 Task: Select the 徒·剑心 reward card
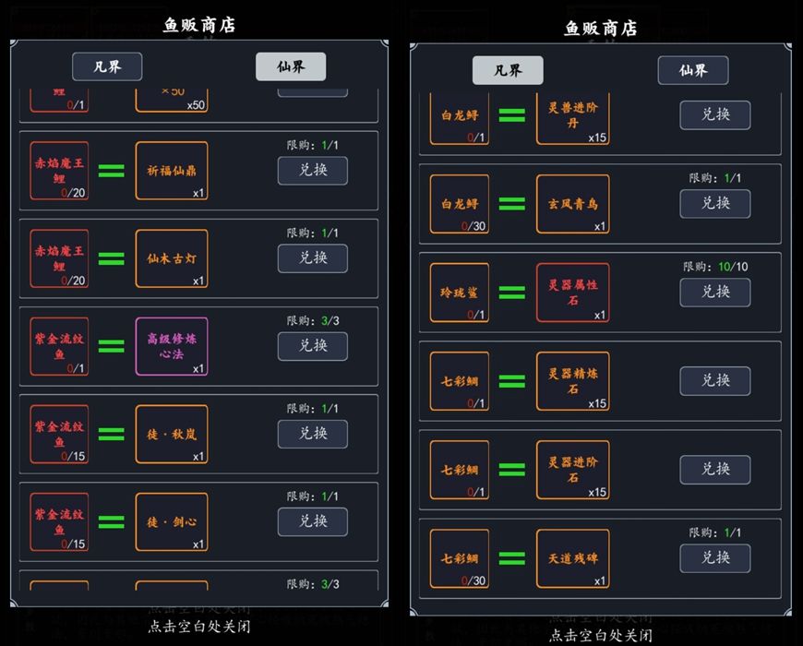coord(172,522)
